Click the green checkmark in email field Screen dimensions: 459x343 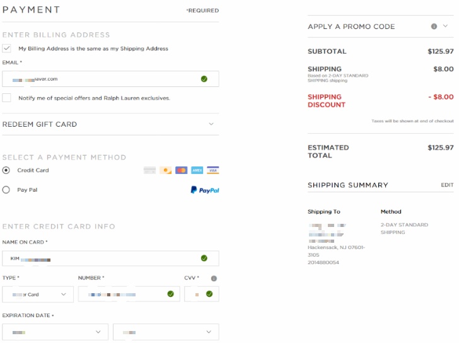coord(204,79)
